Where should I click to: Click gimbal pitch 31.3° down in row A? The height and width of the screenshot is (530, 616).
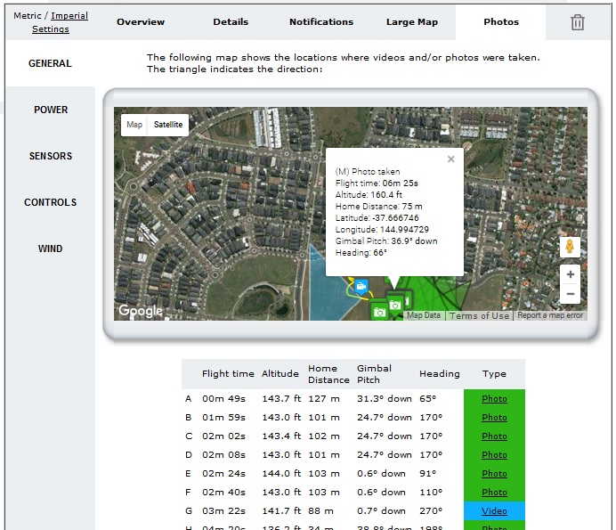385,399
